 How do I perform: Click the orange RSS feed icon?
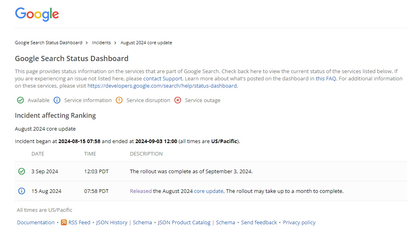click(x=64, y=222)
